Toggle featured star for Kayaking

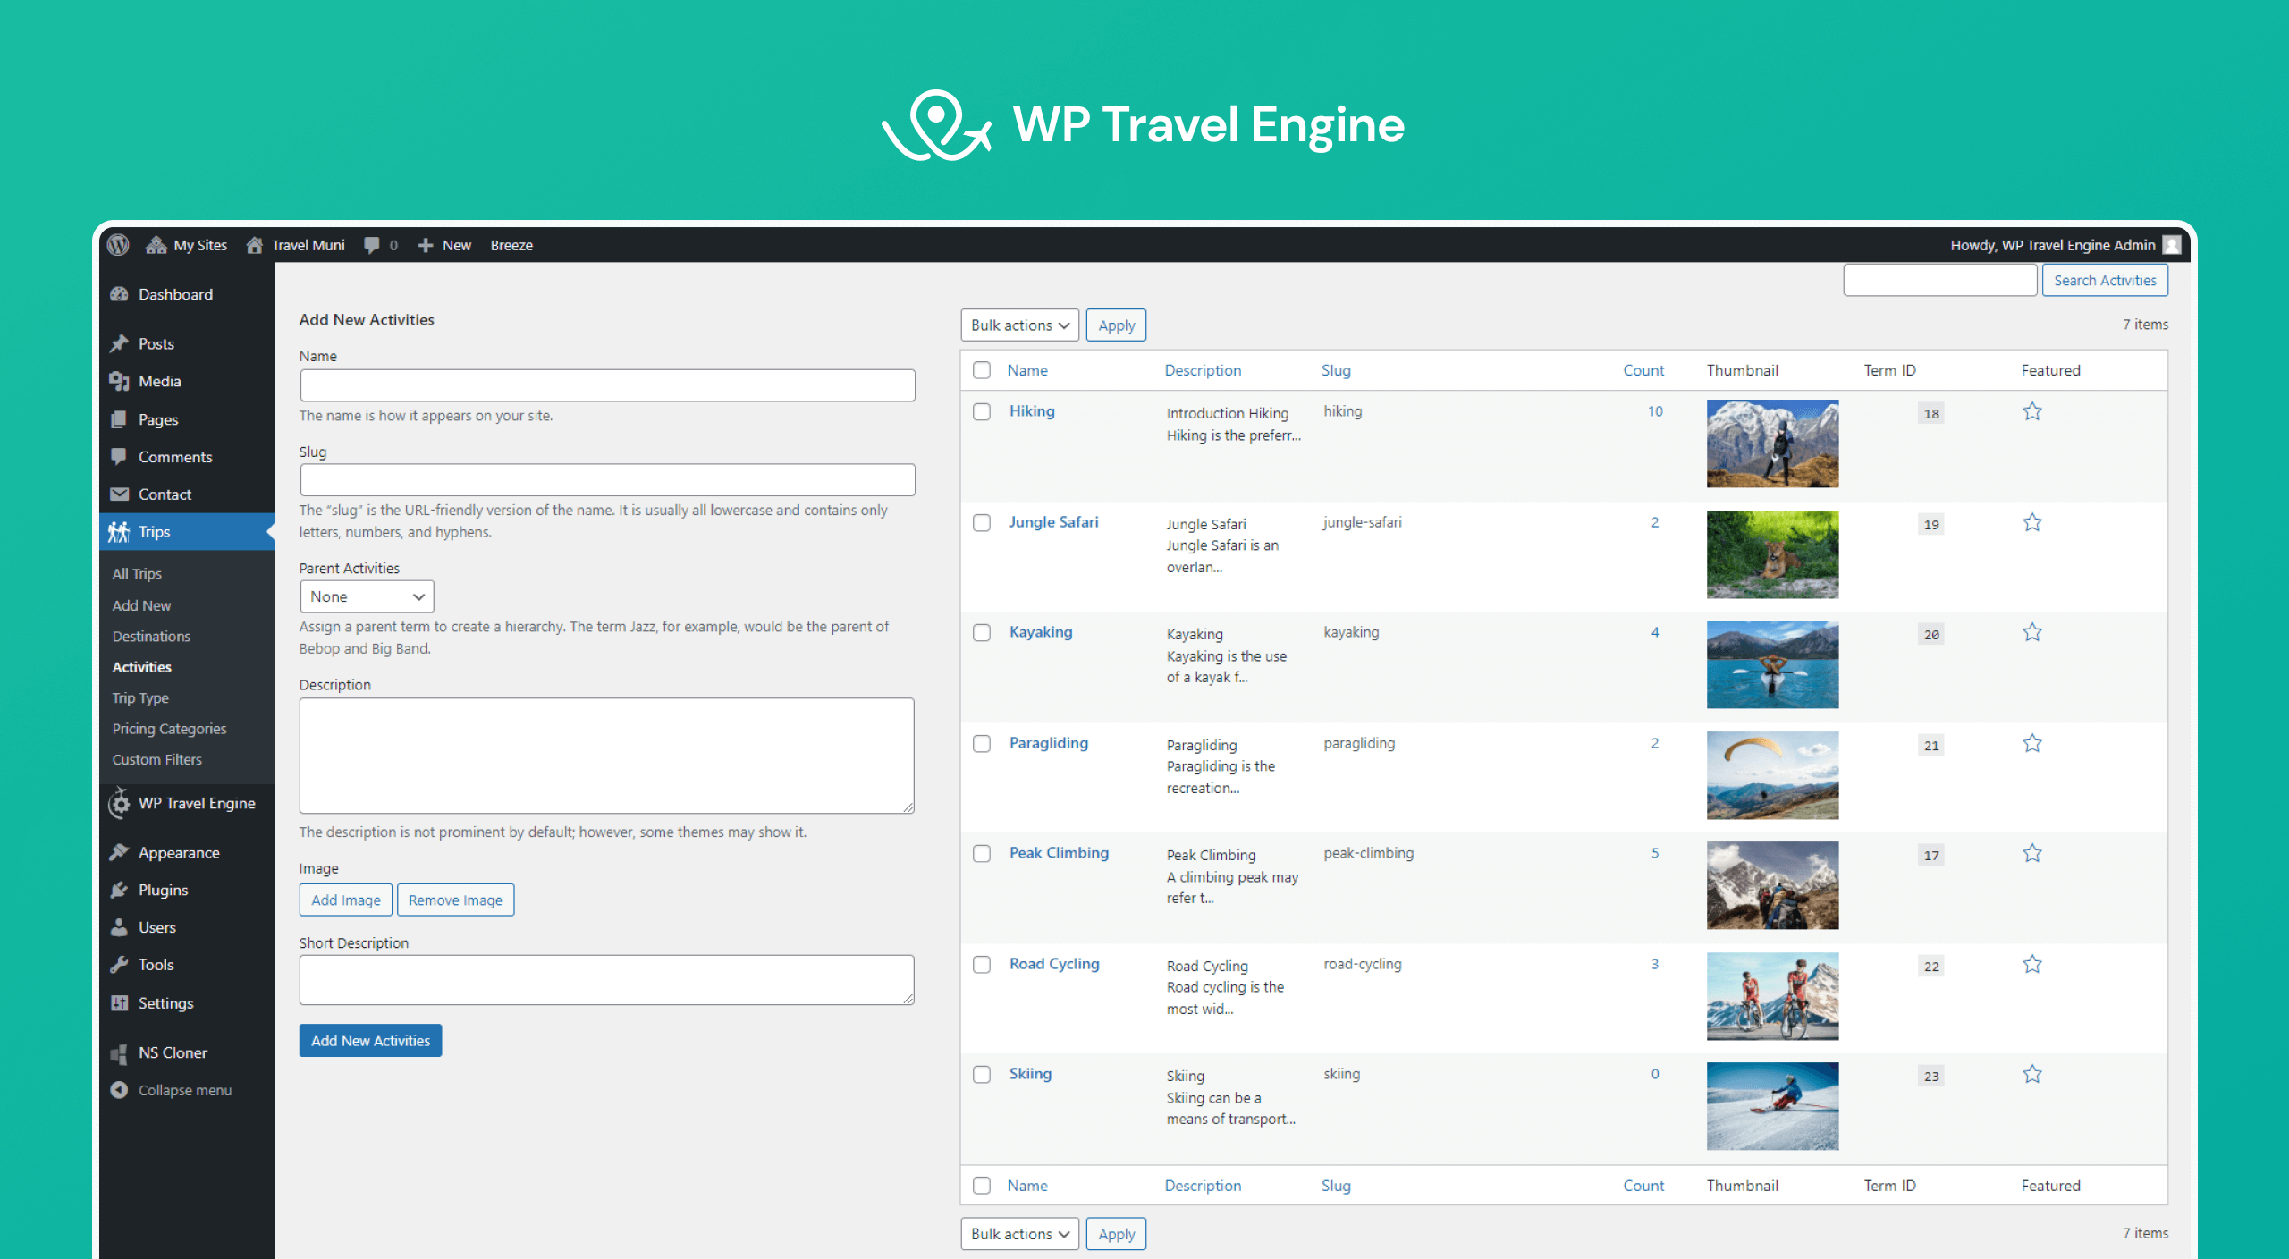(2032, 632)
